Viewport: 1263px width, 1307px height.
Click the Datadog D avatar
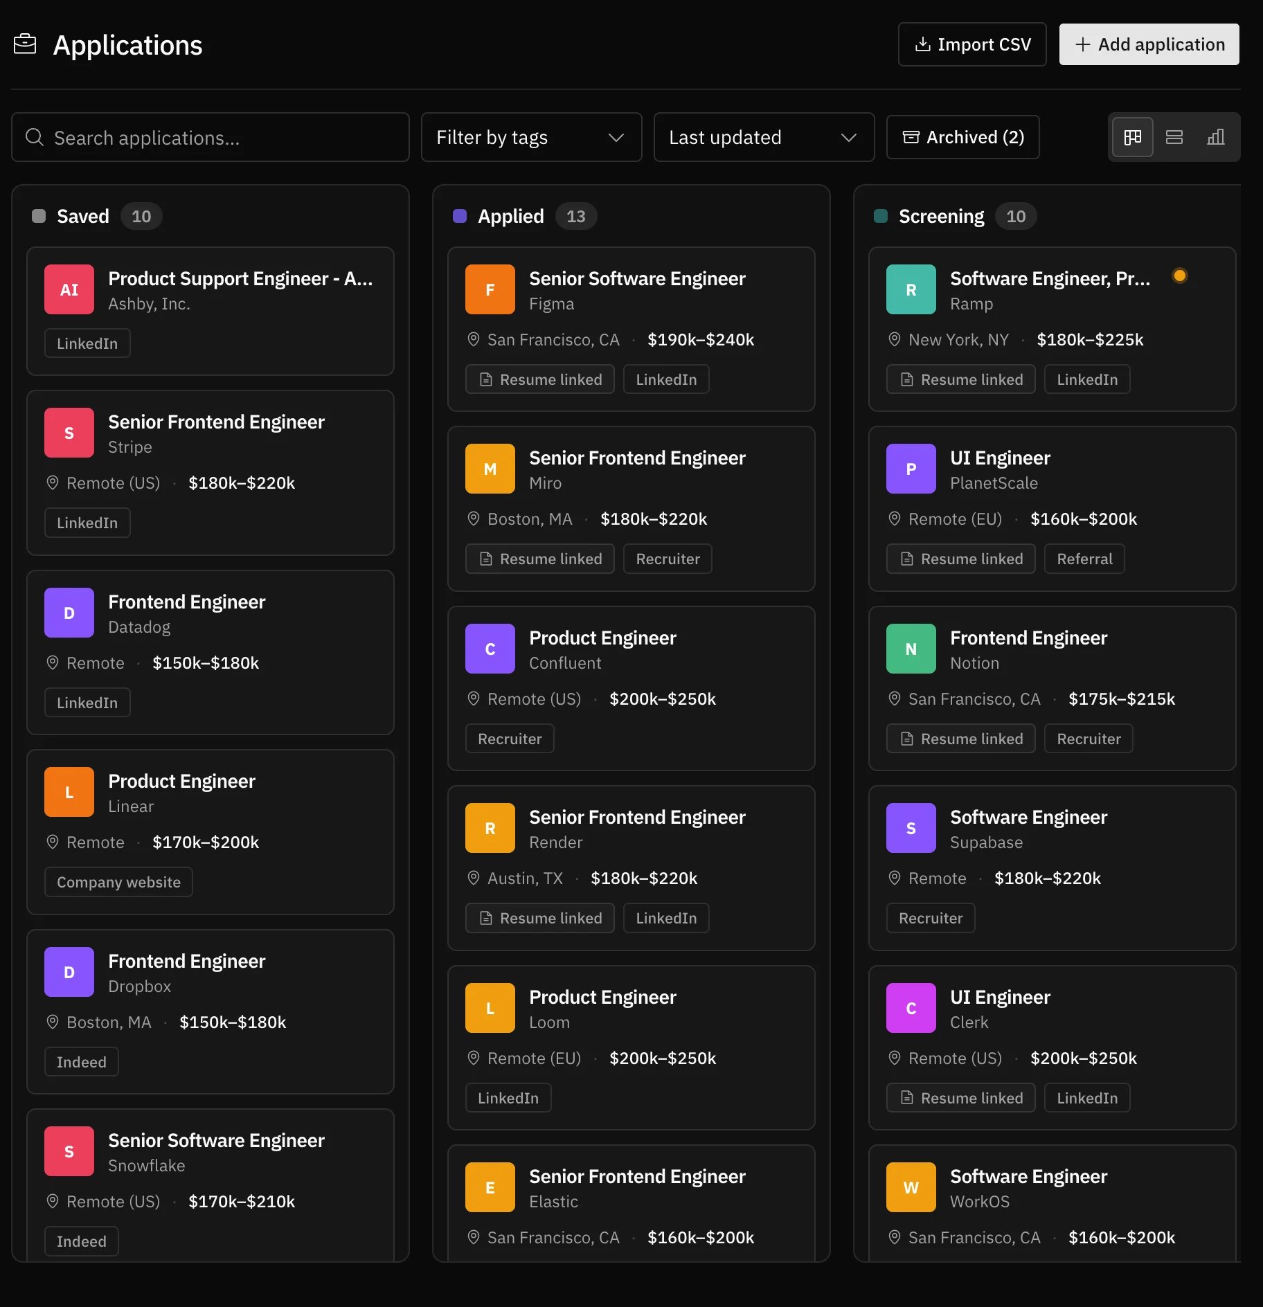pos(69,613)
